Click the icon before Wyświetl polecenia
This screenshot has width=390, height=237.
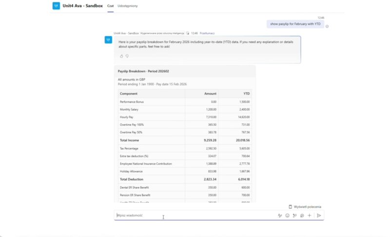(x=290, y=207)
